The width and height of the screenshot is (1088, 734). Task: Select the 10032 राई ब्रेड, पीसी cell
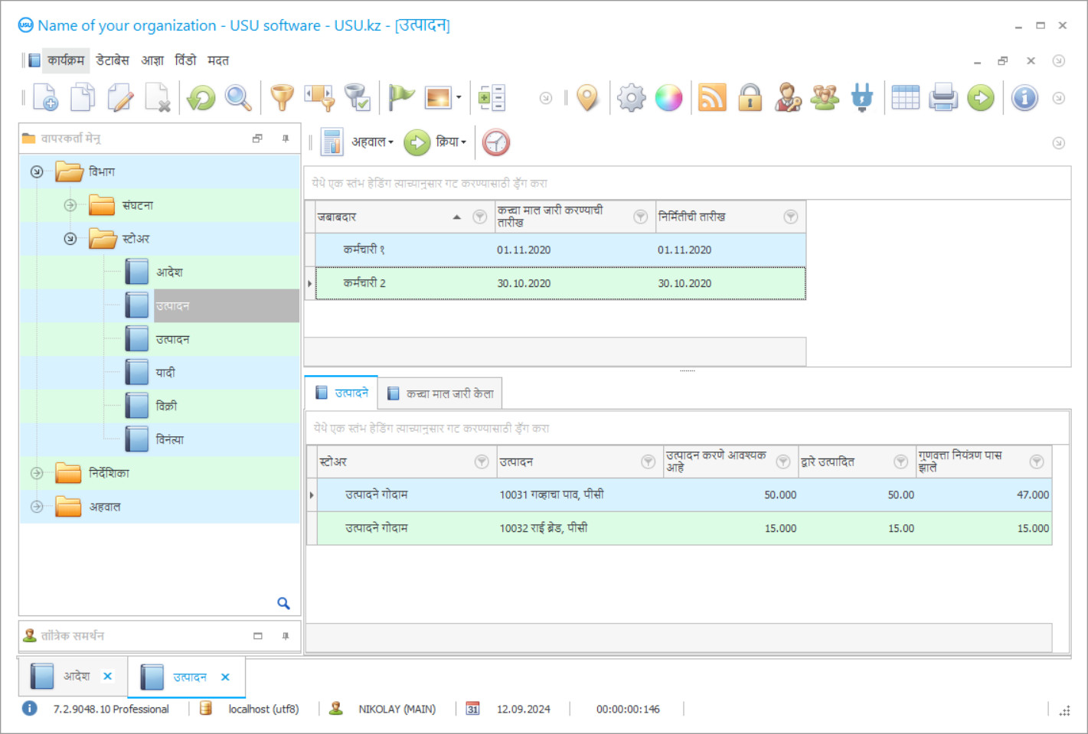[580, 528]
